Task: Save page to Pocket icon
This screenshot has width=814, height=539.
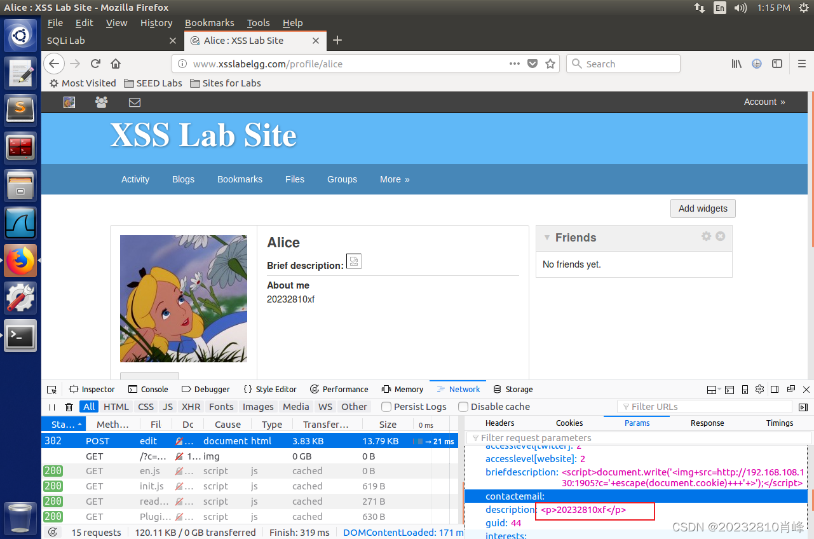Action: click(x=533, y=64)
